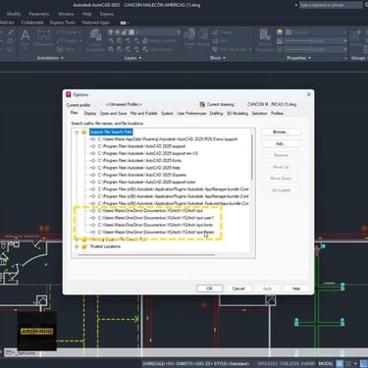
Task: Select the YQArch\sys\user1 path row
Action: (156, 218)
